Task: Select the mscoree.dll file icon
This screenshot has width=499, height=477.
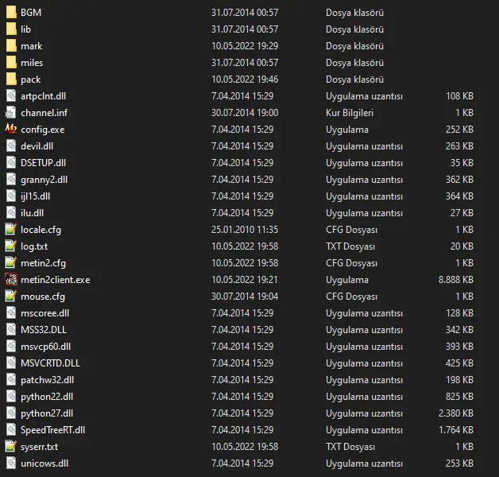Action: [11, 313]
